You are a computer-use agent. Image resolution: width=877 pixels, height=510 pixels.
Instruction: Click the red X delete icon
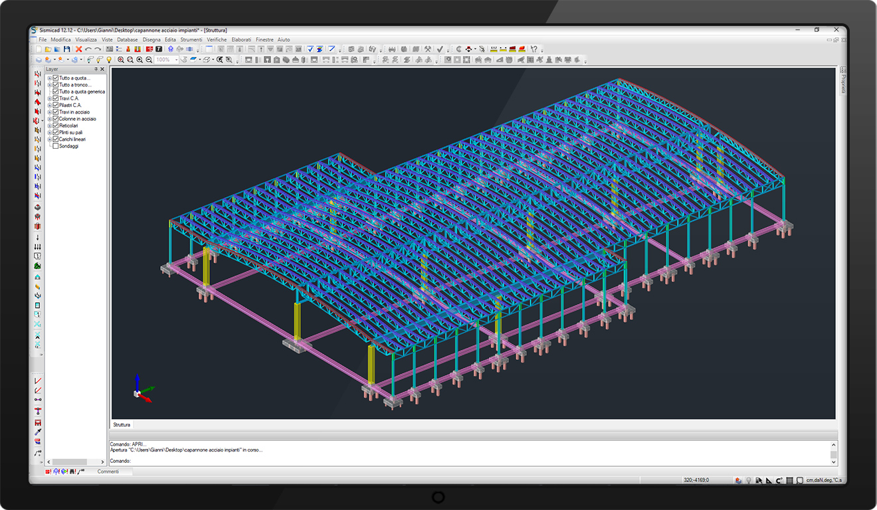pyautogui.click(x=78, y=49)
